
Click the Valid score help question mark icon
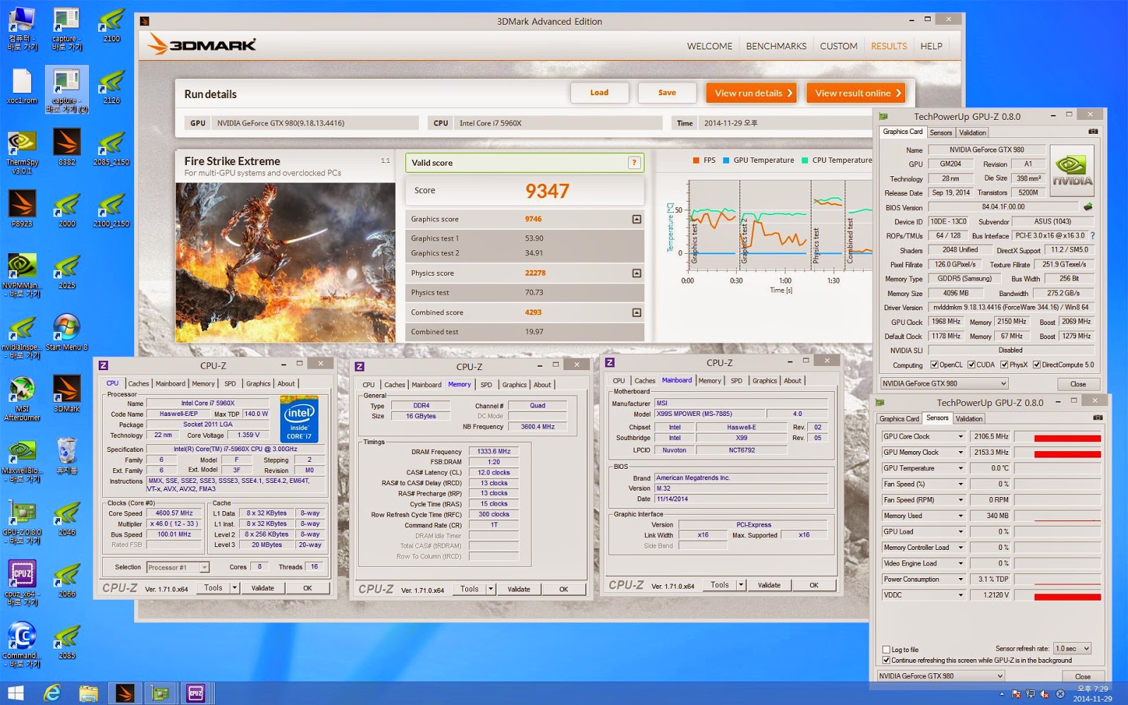[x=634, y=163]
